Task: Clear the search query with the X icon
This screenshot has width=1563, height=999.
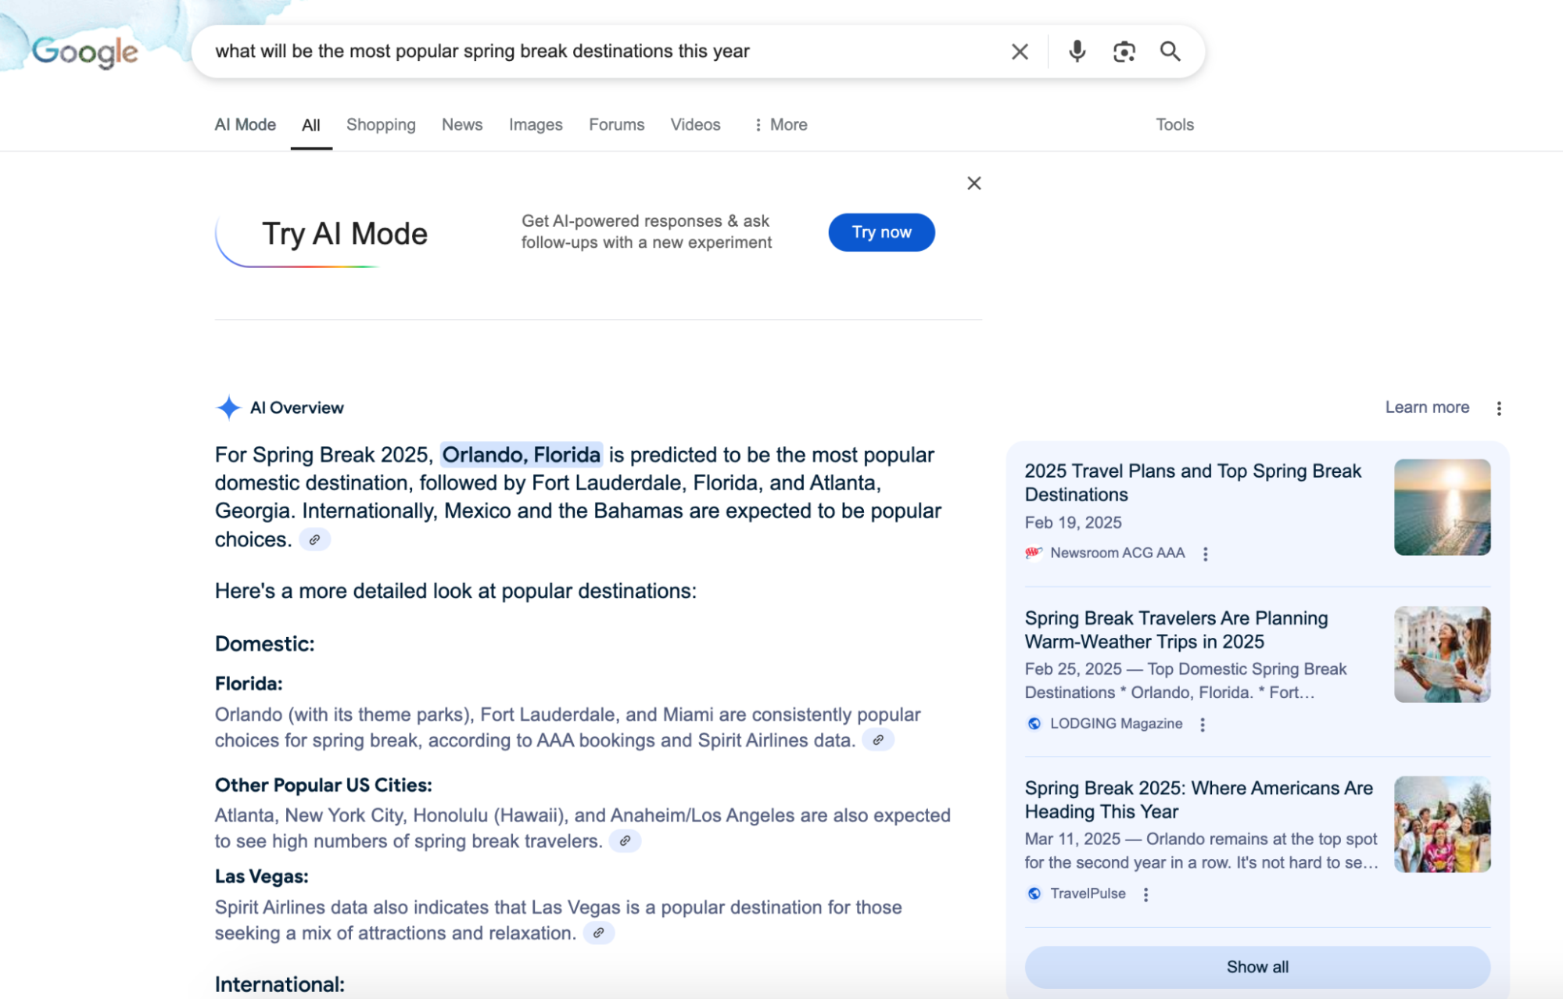Action: (x=1020, y=52)
